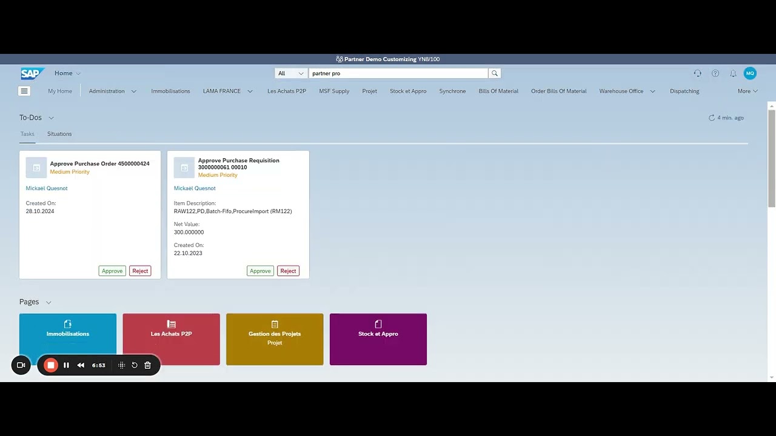Open MSF Supply menu item
776x436 pixels.
click(x=334, y=91)
